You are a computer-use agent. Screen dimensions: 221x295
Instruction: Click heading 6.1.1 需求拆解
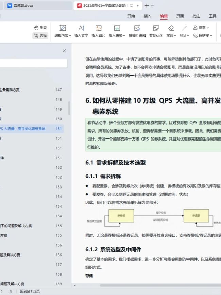[103, 176]
